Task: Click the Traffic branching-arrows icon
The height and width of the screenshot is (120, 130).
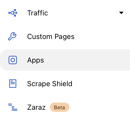Action: (13, 13)
